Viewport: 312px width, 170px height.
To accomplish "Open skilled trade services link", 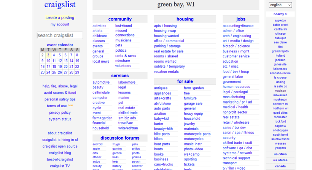I will (128, 113).
